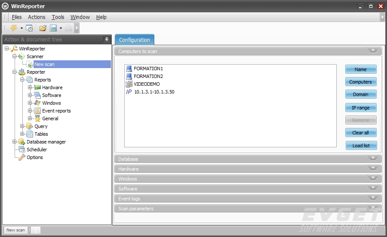Viewport: 387px width, 237px height.
Task: Click the Scheduler tree icon
Action: (22, 150)
